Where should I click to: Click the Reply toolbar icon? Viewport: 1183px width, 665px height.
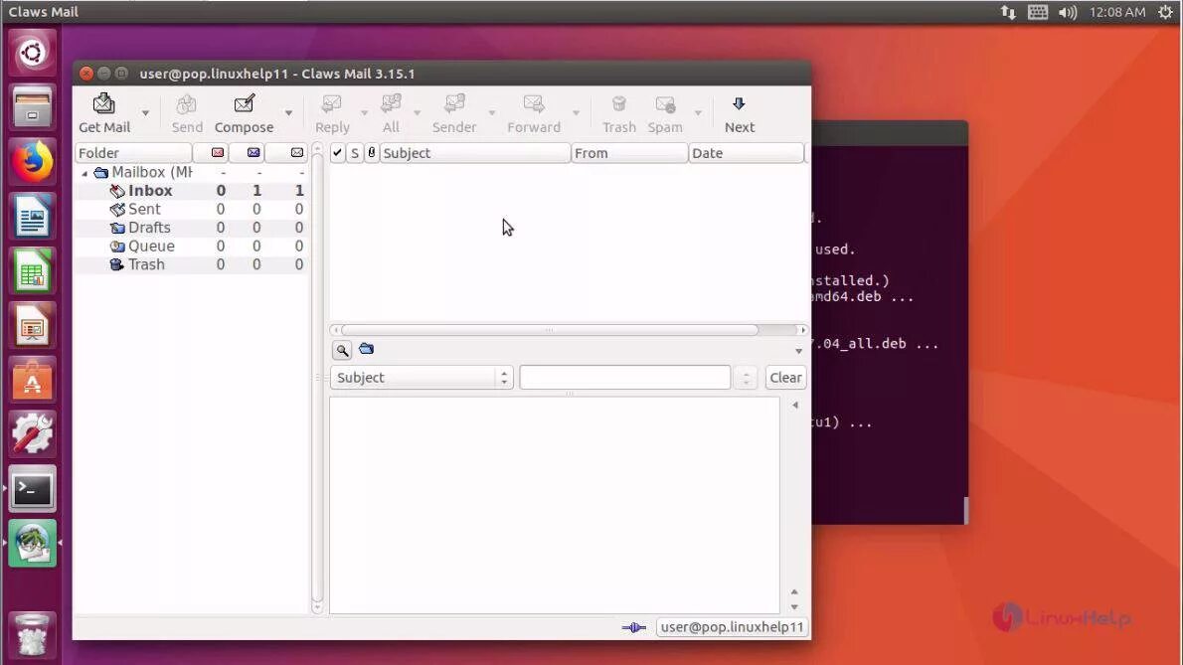pyautogui.click(x=332, y=113)
